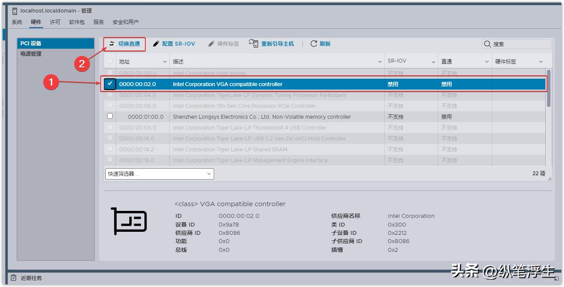564x287 pixels.
Task: Open the 配置 SR-IOV pencil tool
Action: pyautogui.click(x=156, y=43)
